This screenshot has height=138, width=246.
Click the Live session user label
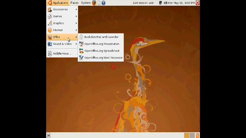click(143, 3)
